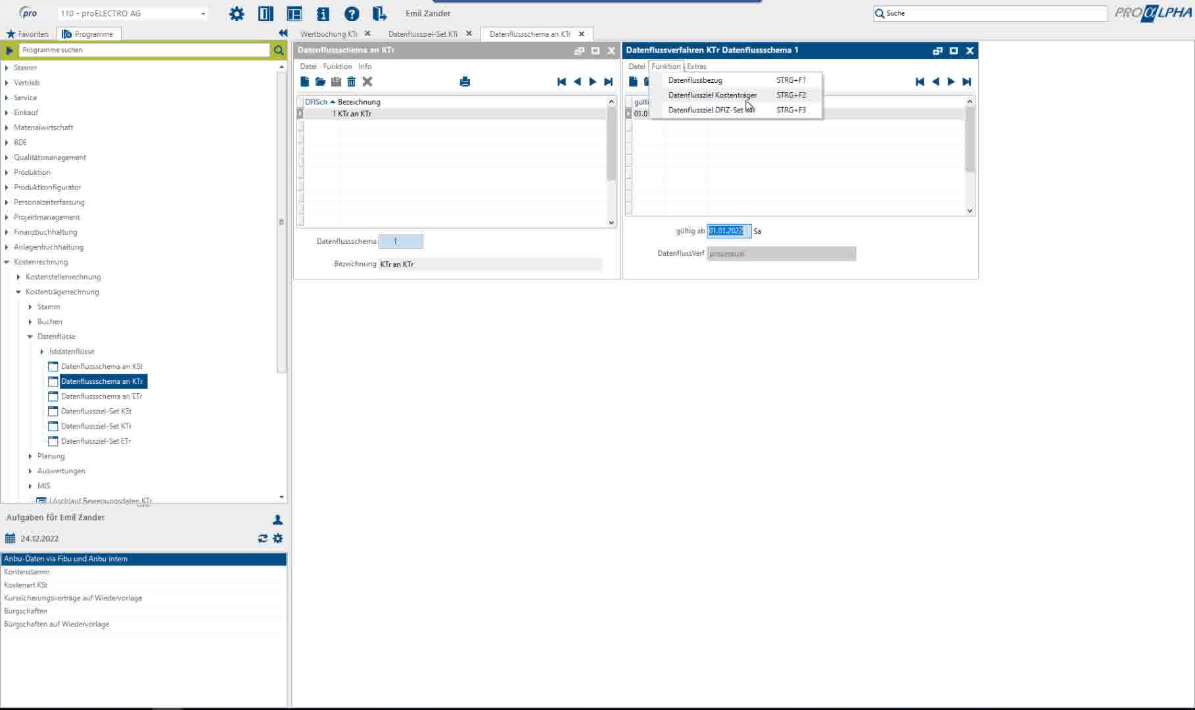1195x710 pixels.
Task: Click the user icon in Aufgaben panel
Action: coord(277,519)
